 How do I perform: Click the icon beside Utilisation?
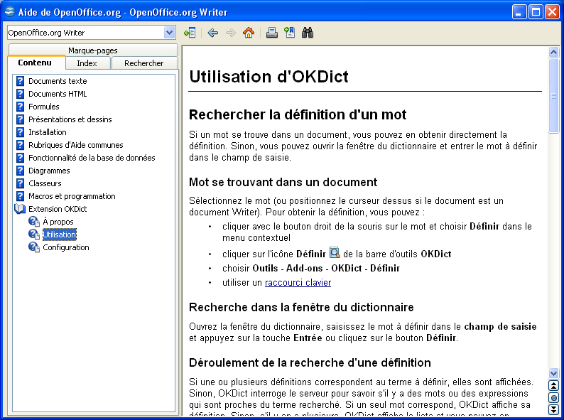34,235
